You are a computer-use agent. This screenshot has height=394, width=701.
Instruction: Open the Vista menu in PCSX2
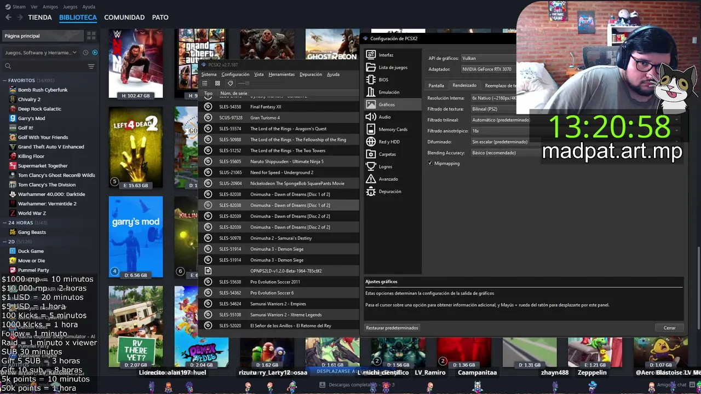259,74
